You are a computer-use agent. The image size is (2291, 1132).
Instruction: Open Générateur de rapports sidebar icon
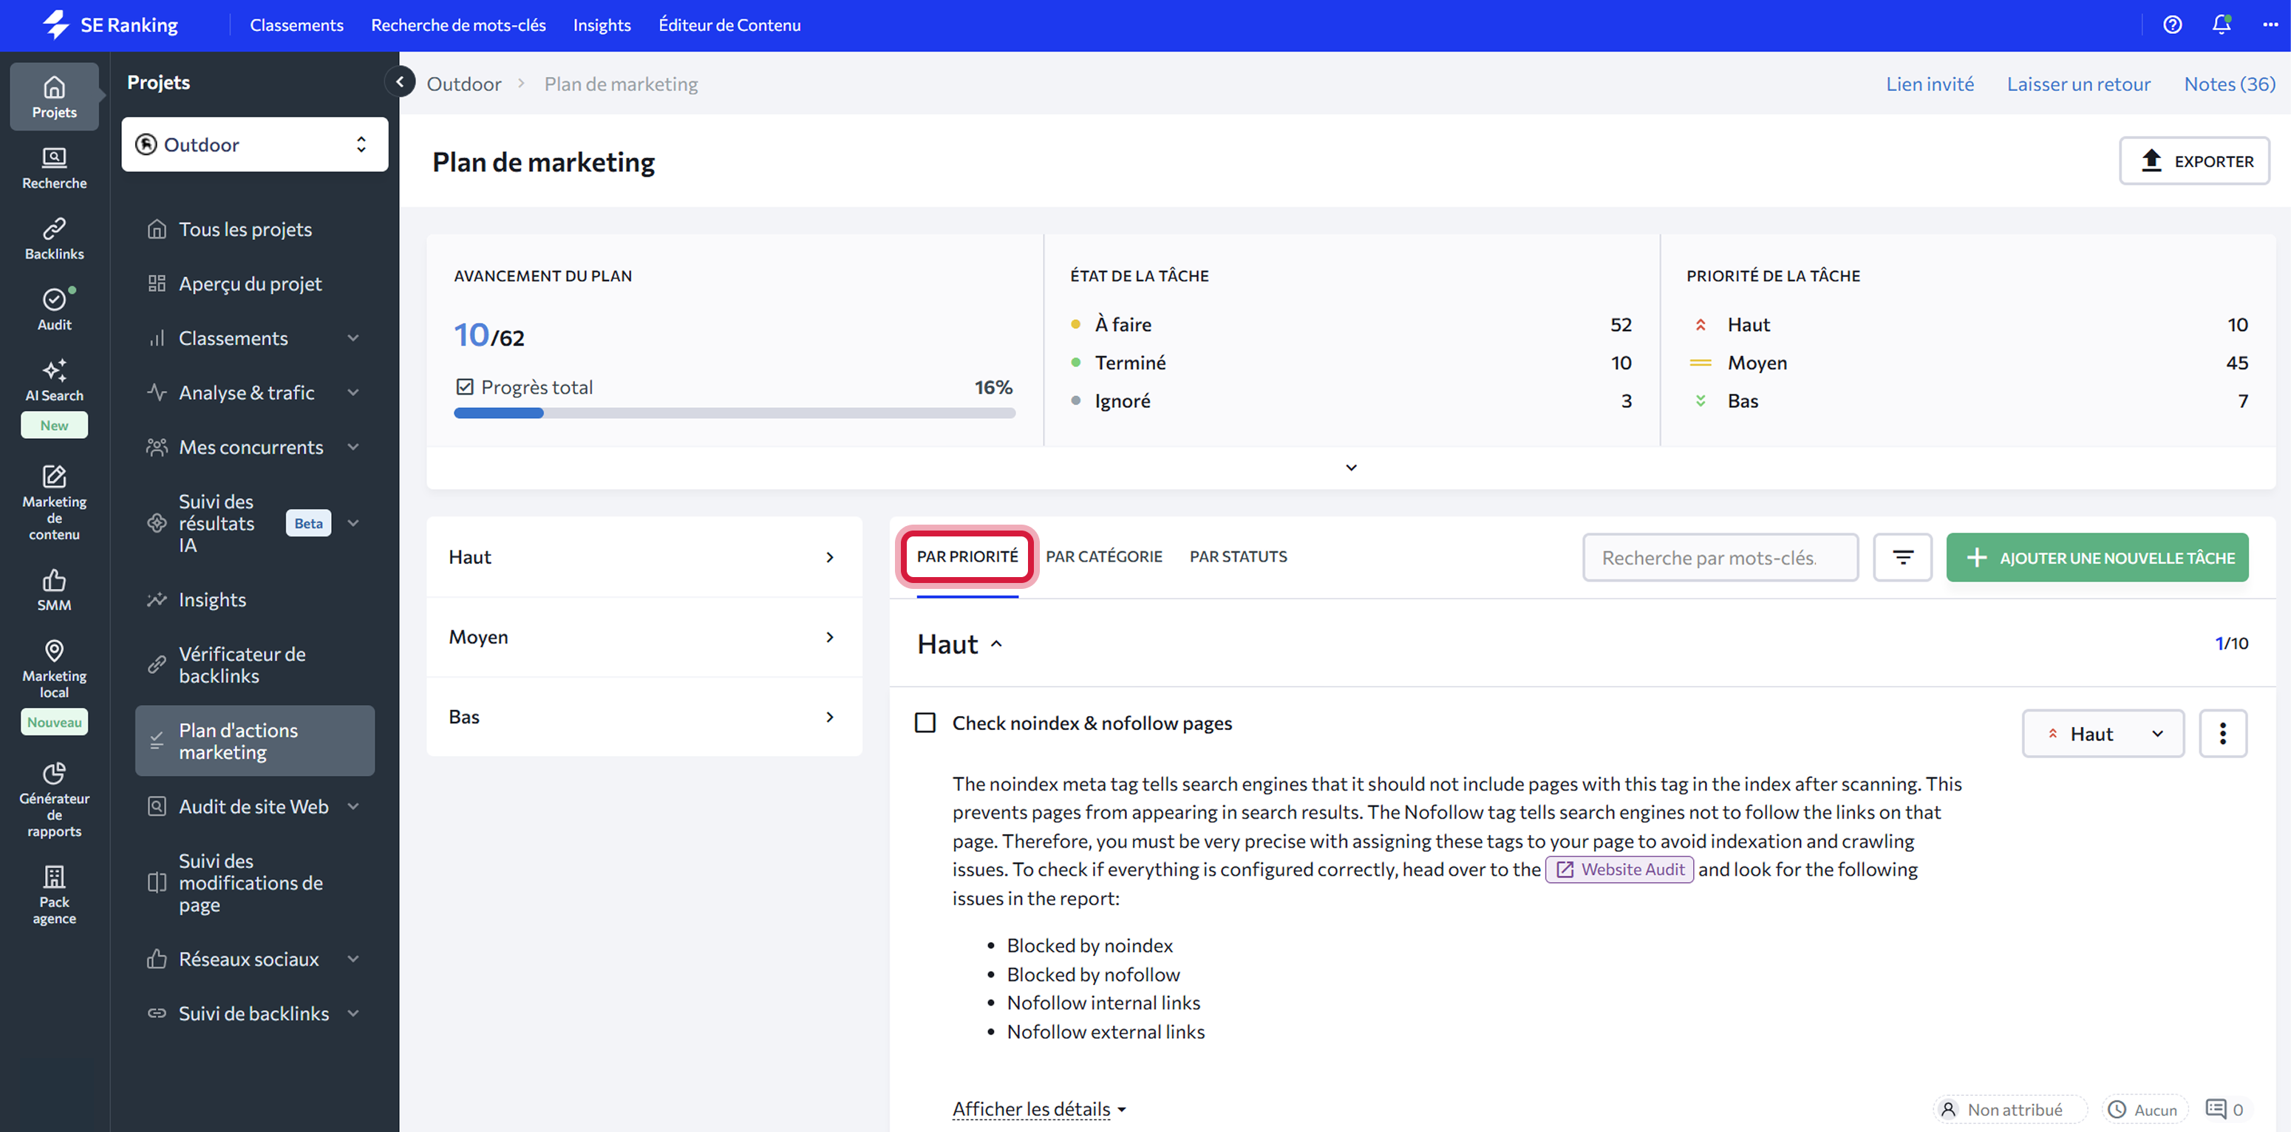[x=54, y=799]
